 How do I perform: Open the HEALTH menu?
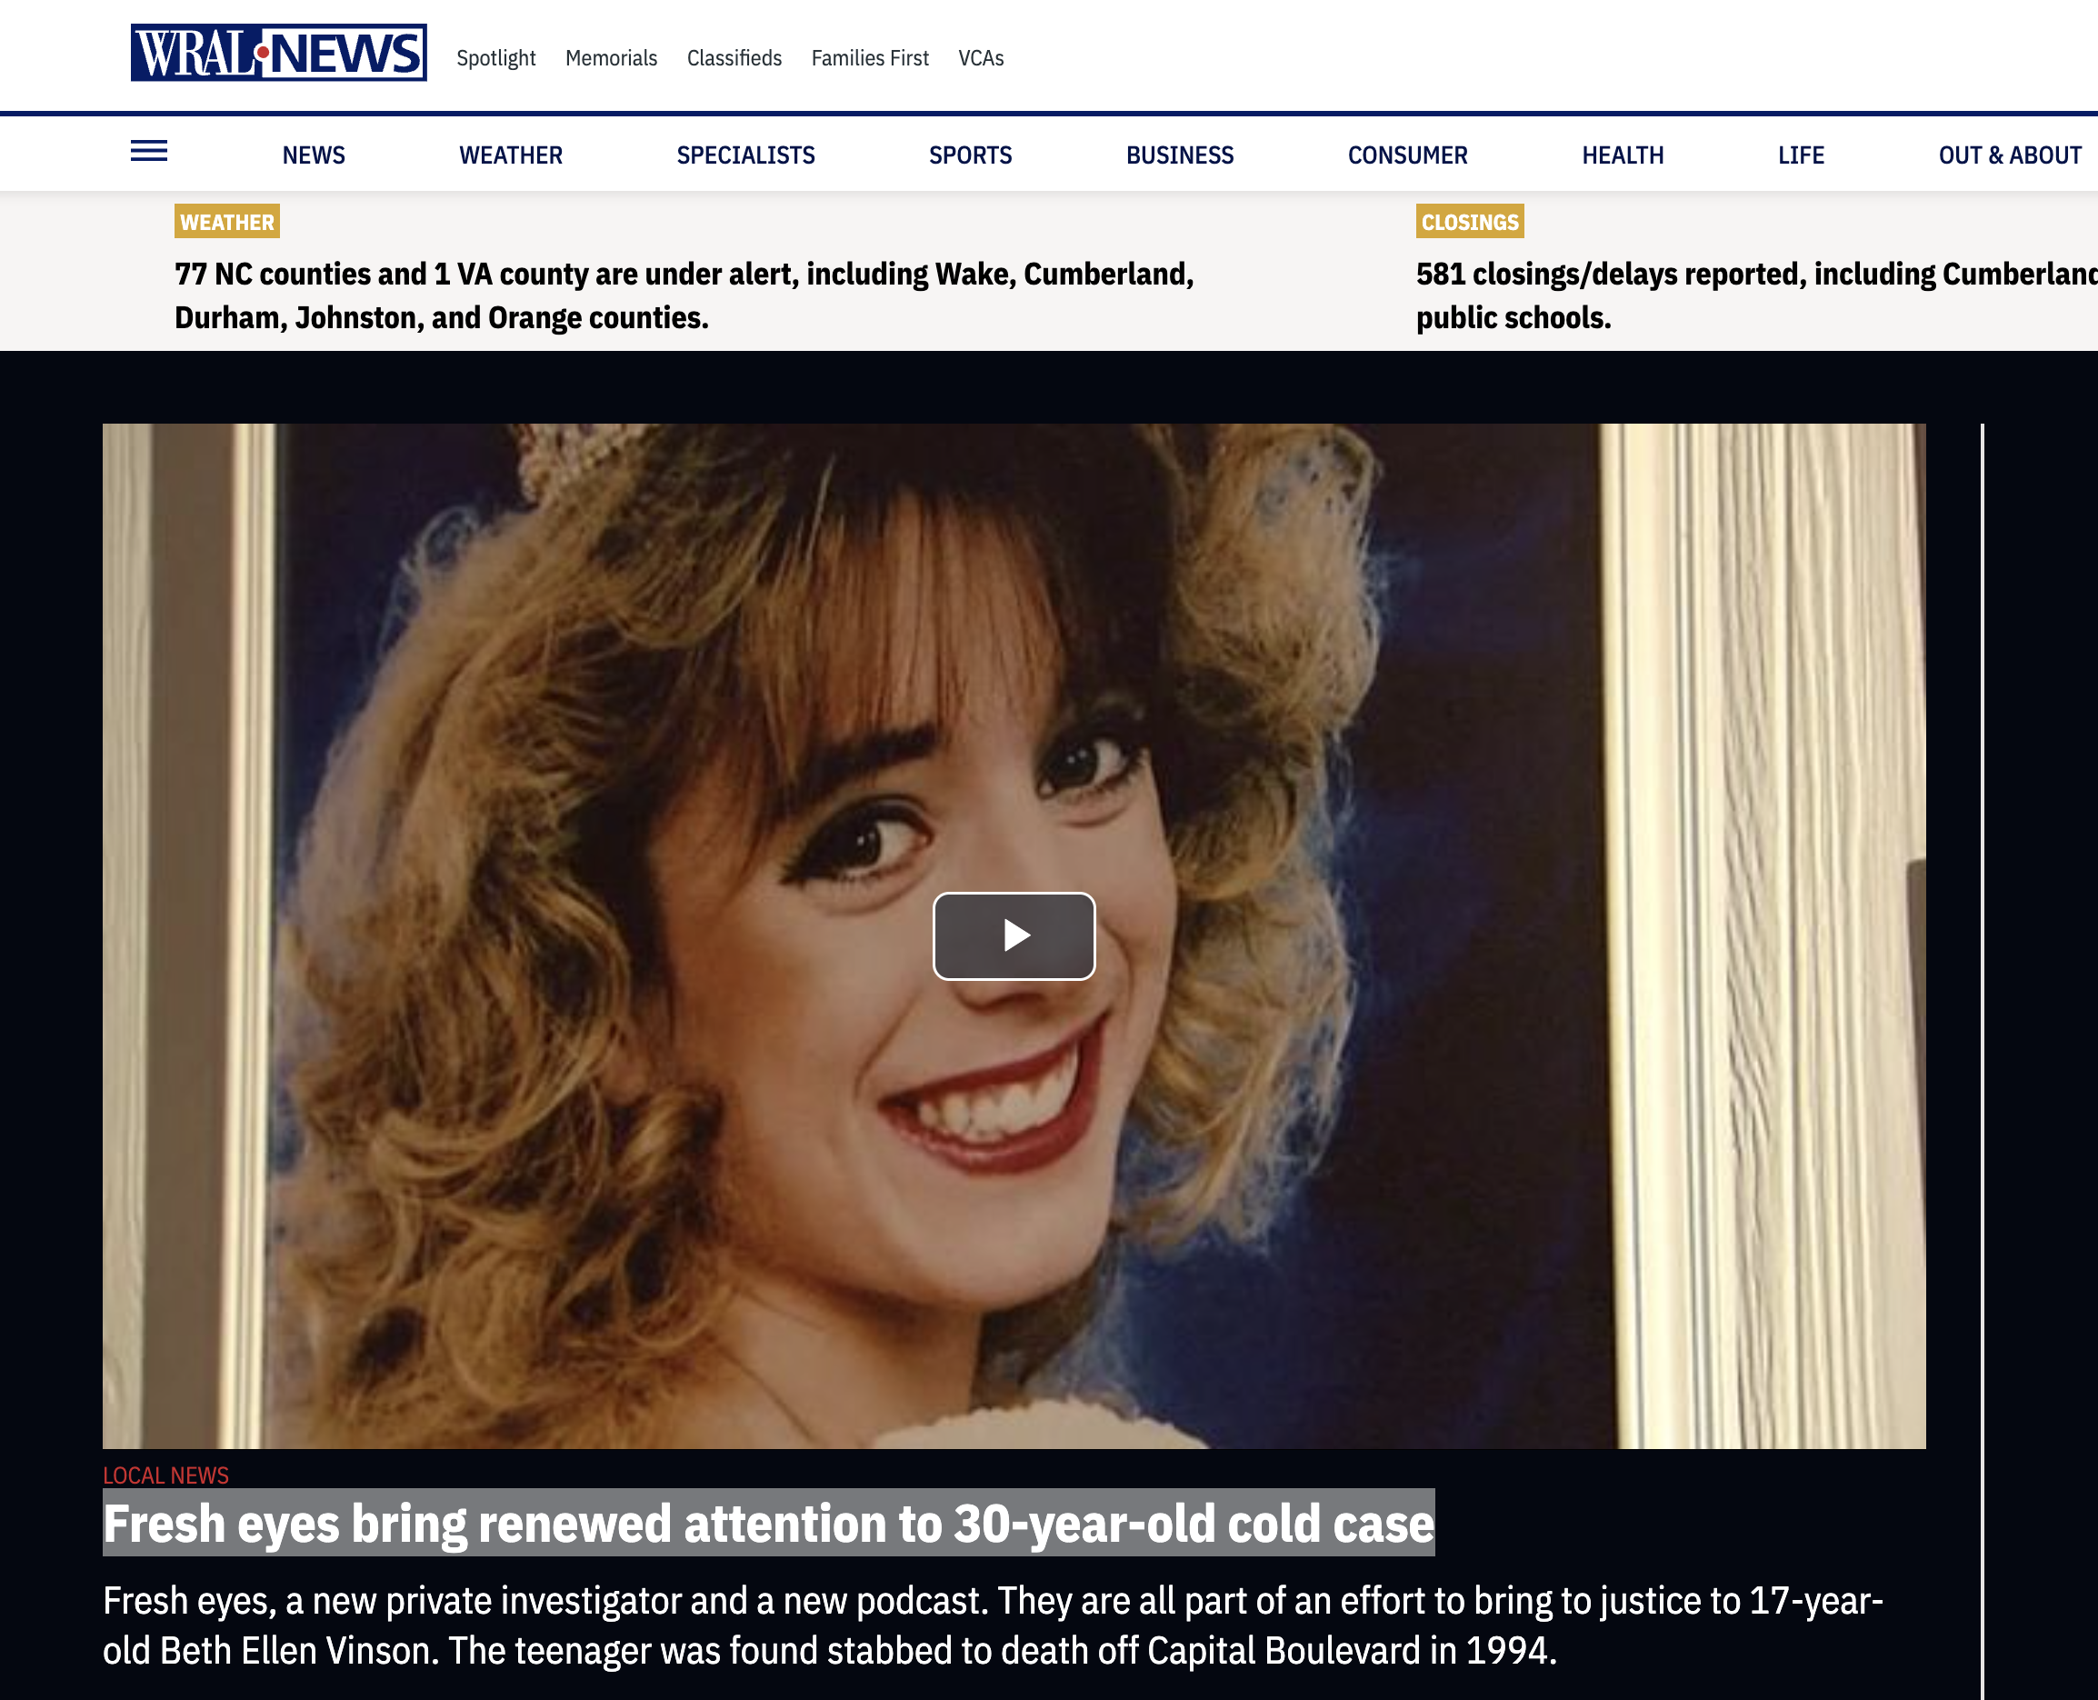pos(1623,155)
